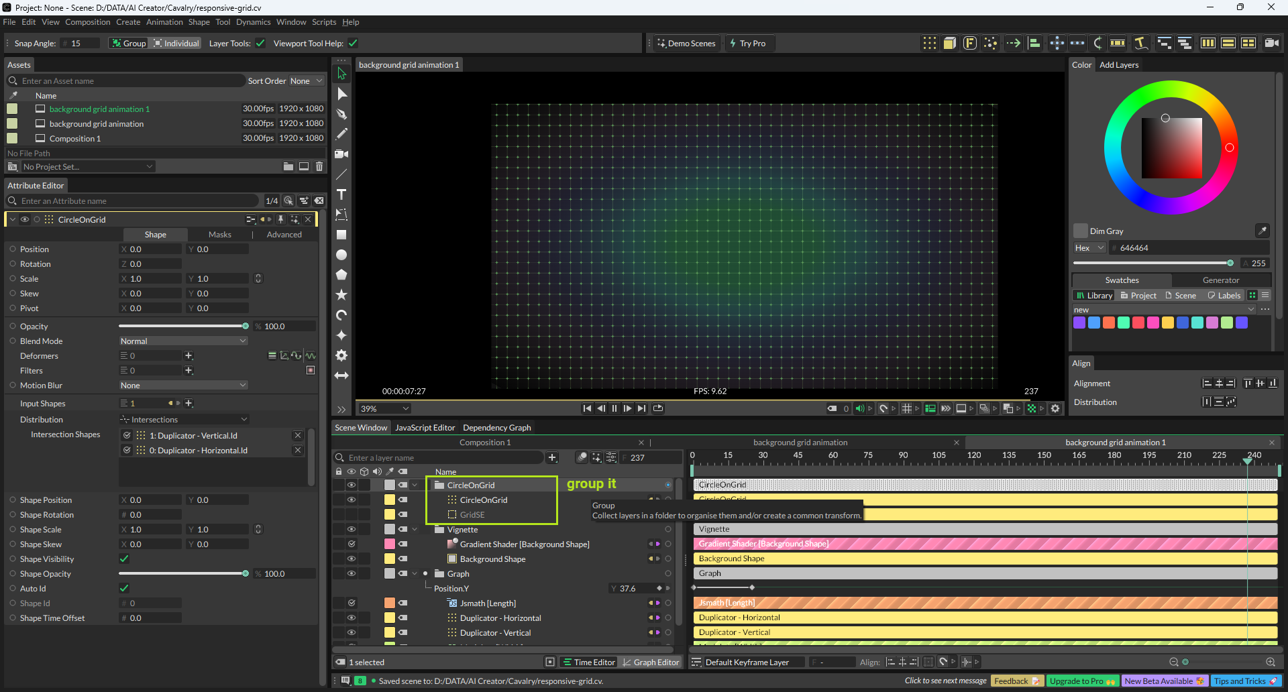Viewport: 1288px width, 692px height.
Task: Switch to the JavaScript Editor tab
Action: (x=425, y=428)
